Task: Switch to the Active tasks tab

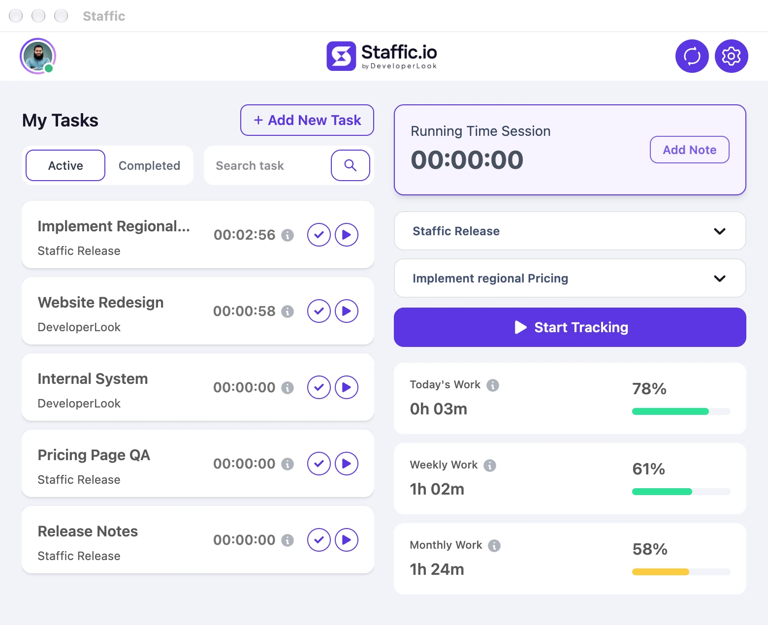Action: pyautogui.click(x=65, y=165)
